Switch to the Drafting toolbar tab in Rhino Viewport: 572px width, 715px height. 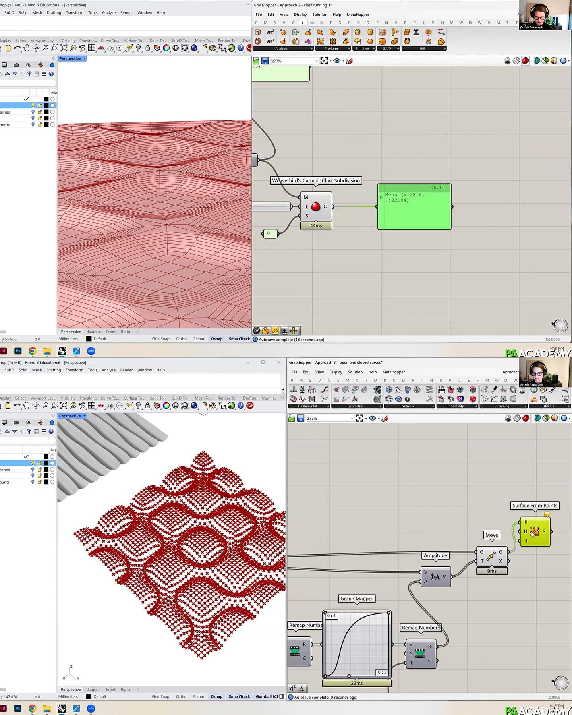(x=250, y=398)
